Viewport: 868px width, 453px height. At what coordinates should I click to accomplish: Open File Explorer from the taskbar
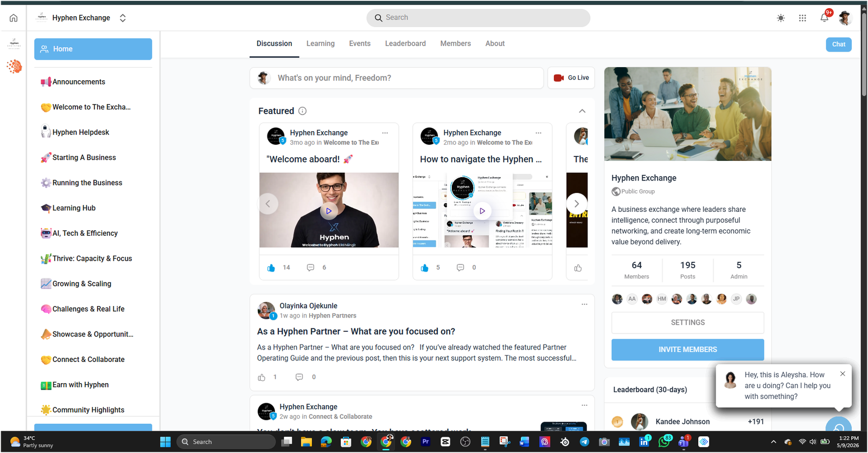click(307, 442)
